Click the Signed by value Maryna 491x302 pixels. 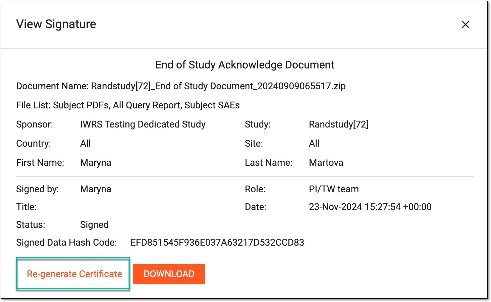(x=96, y=189)
